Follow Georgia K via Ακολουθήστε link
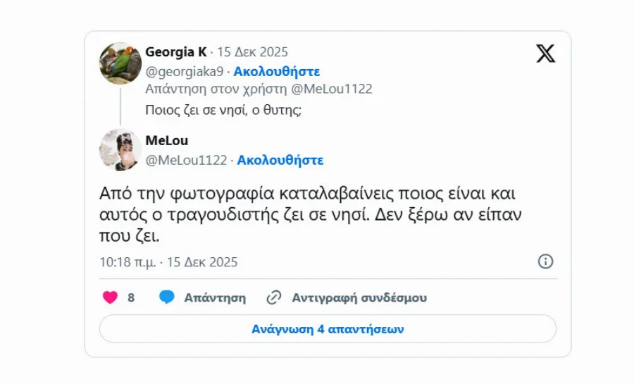Viewport: 634px width, 384px height. (x=276, y=71)
